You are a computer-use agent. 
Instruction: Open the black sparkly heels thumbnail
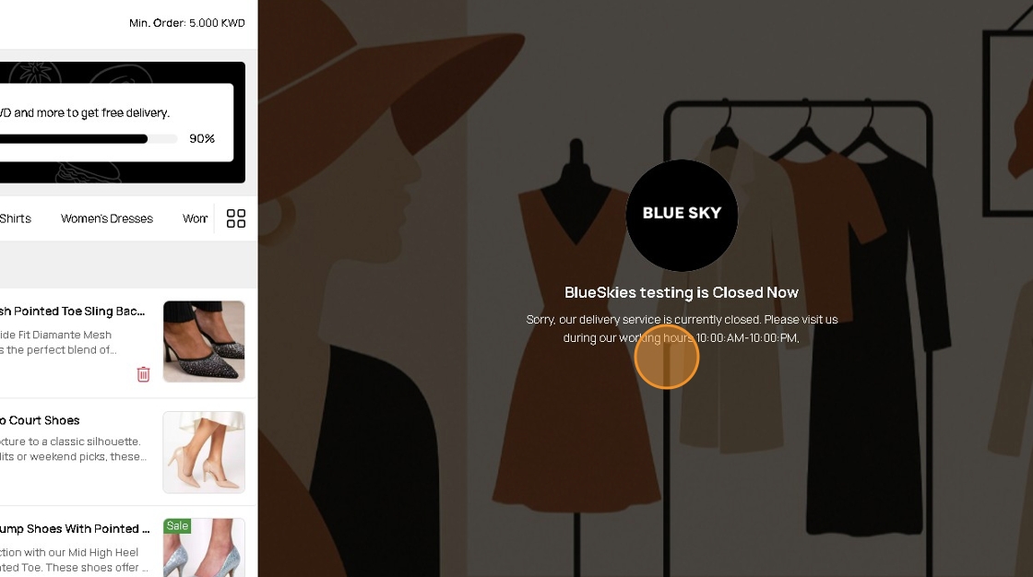[204, 341]
